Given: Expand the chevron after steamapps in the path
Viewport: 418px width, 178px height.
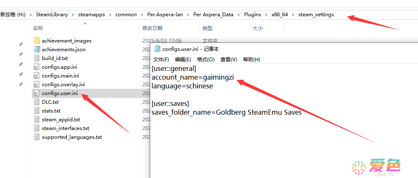Looking at the screenshot, I should click(110, 15).
